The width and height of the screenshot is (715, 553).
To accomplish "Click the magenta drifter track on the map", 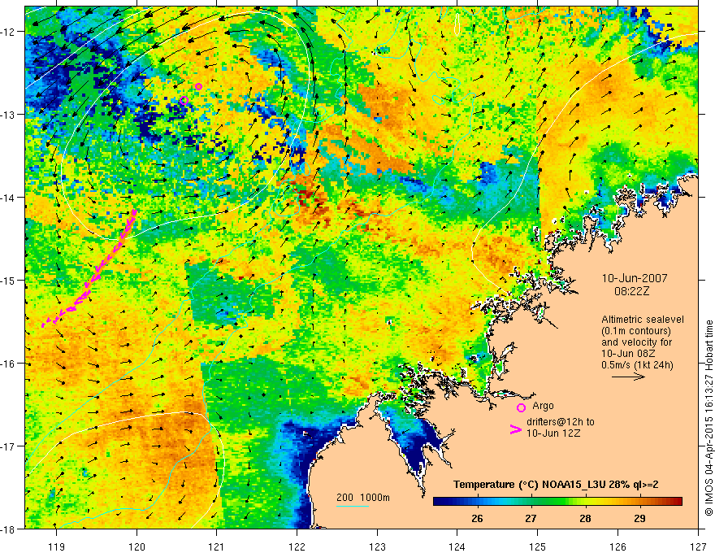I will click(x=89, y=268).
